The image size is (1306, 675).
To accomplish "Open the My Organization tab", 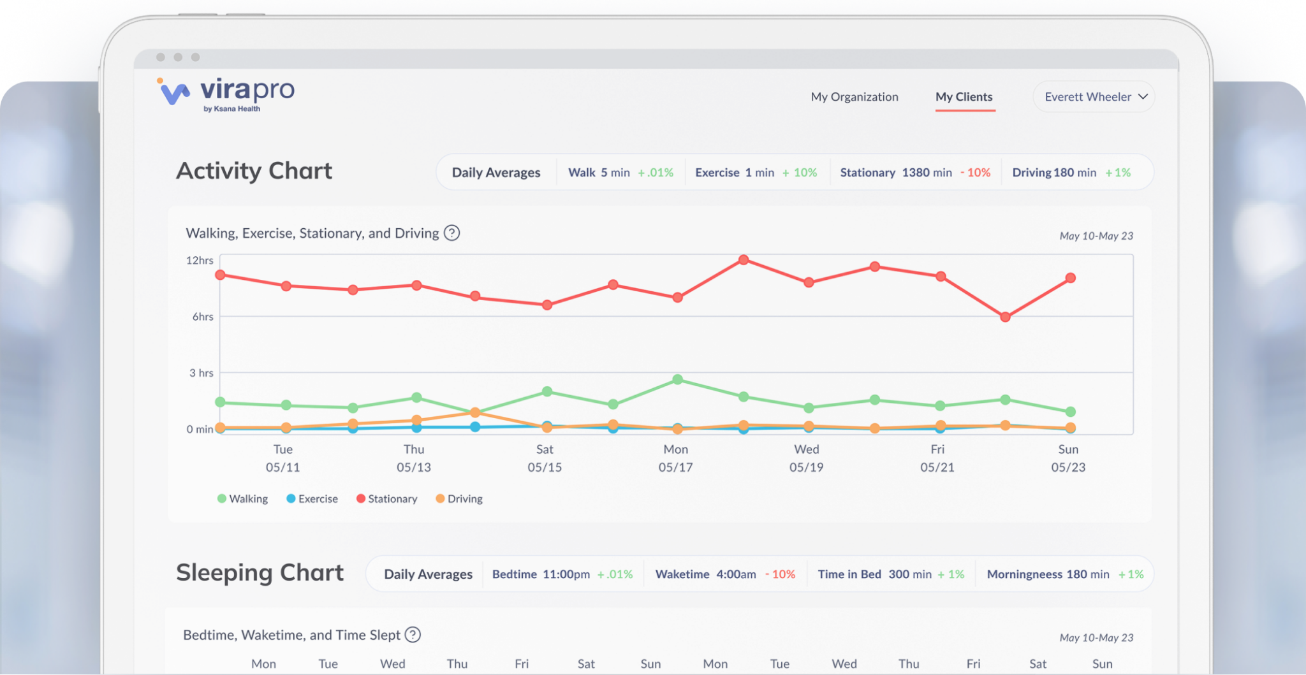I will tap(854, 97).
